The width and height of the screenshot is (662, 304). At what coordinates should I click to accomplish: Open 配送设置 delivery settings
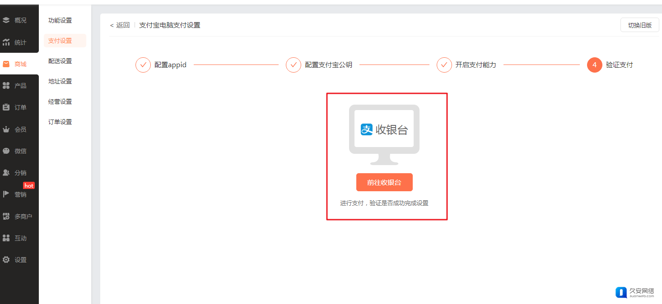tap(60, 61)
